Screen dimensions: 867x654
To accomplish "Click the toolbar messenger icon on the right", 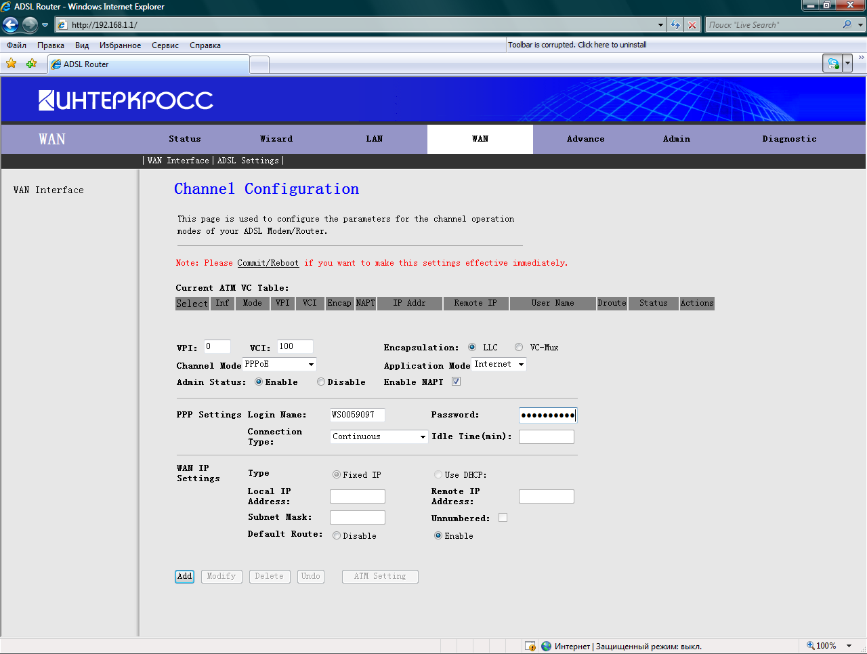I will 833,64.
